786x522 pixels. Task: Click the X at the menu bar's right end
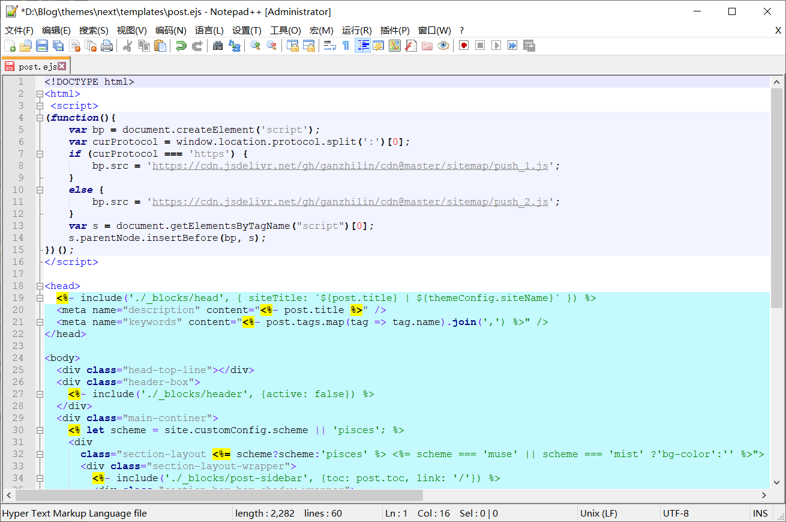coord(778,30)
